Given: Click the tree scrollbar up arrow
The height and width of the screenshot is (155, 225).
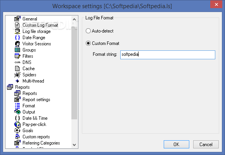Looking at the screenshot, I should click(74, 19).
